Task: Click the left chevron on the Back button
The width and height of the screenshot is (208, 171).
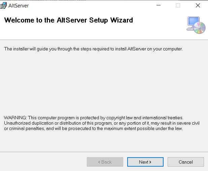Action: click(x=99, y=162)
